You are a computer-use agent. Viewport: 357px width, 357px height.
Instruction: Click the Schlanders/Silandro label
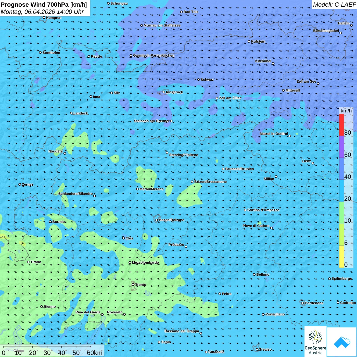click(75, 194)
